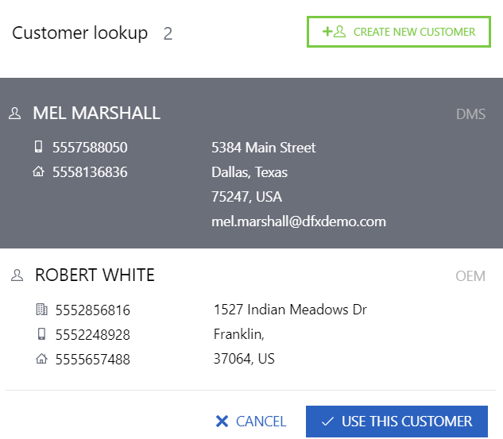Click the person icon beside Robert White

point(17,276)
